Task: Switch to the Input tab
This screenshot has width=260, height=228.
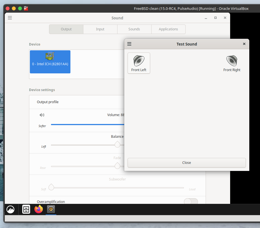Action: pos(100,29)
